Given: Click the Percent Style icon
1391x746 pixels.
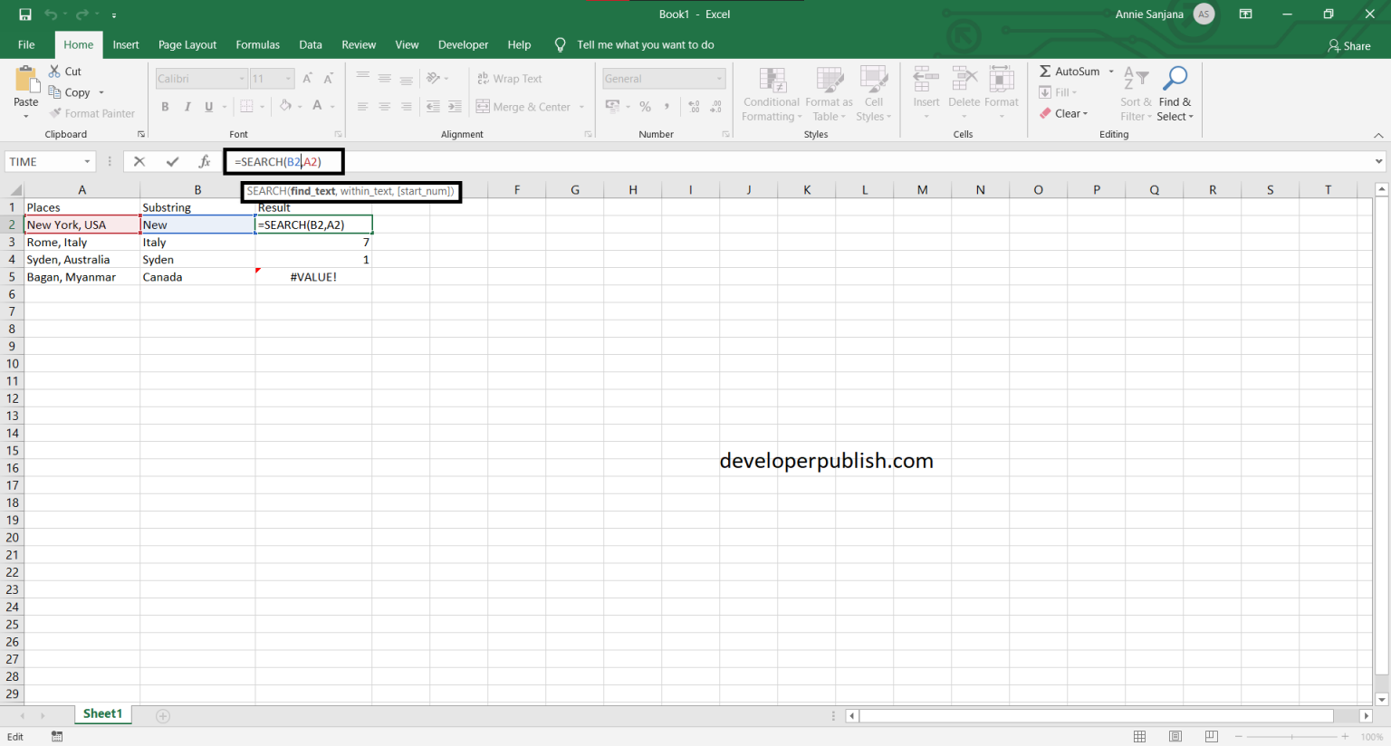Looking at the screenshot, I should (x=646, y=106).
